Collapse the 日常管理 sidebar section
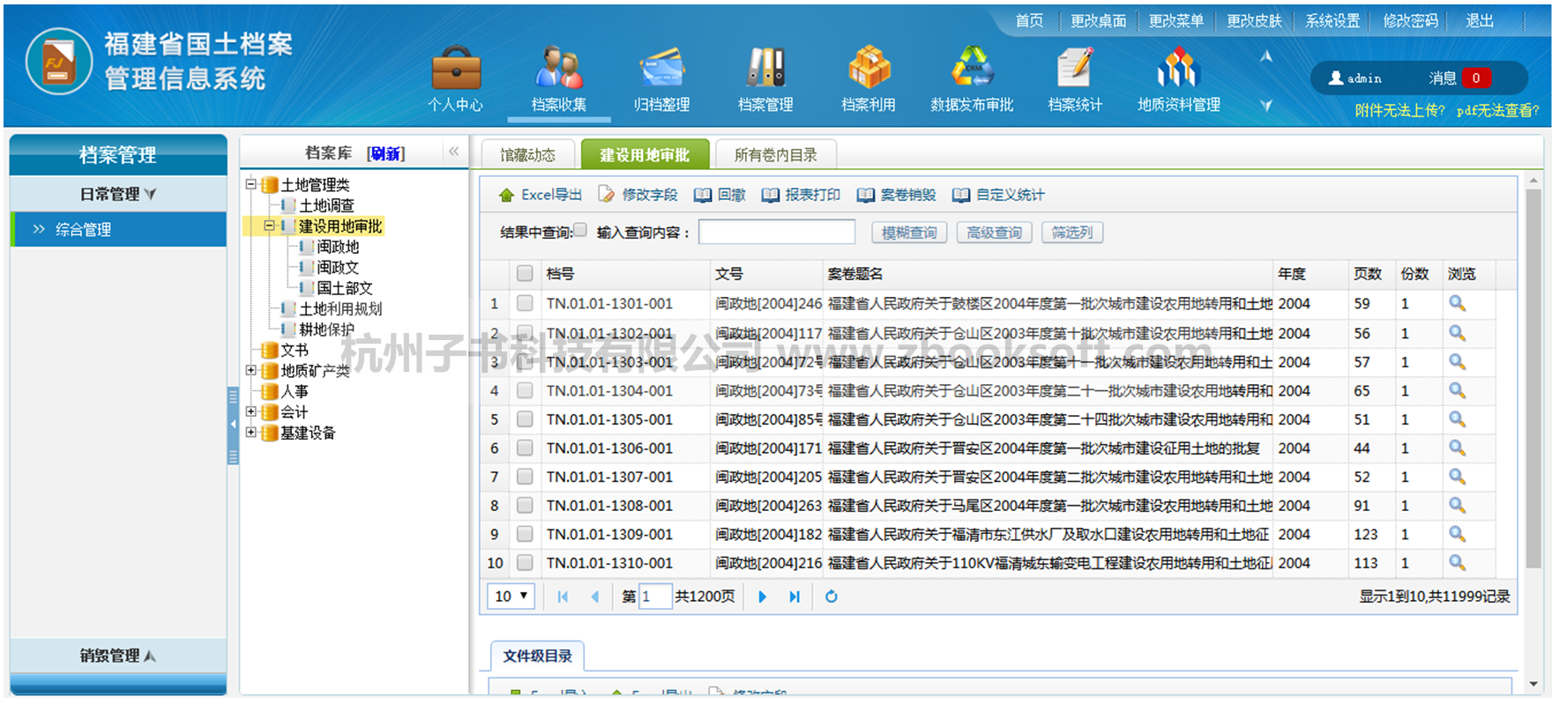Screen dimensions: 1552x704 [118, 194]
